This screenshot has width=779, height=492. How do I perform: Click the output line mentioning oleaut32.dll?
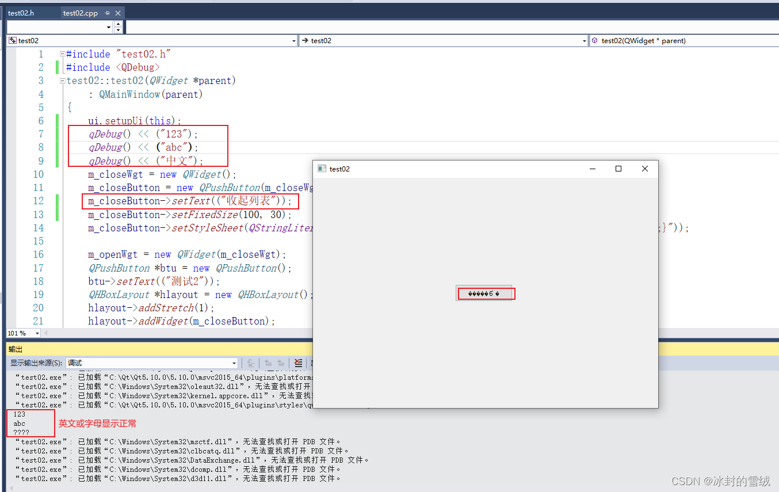pos(164,387)
